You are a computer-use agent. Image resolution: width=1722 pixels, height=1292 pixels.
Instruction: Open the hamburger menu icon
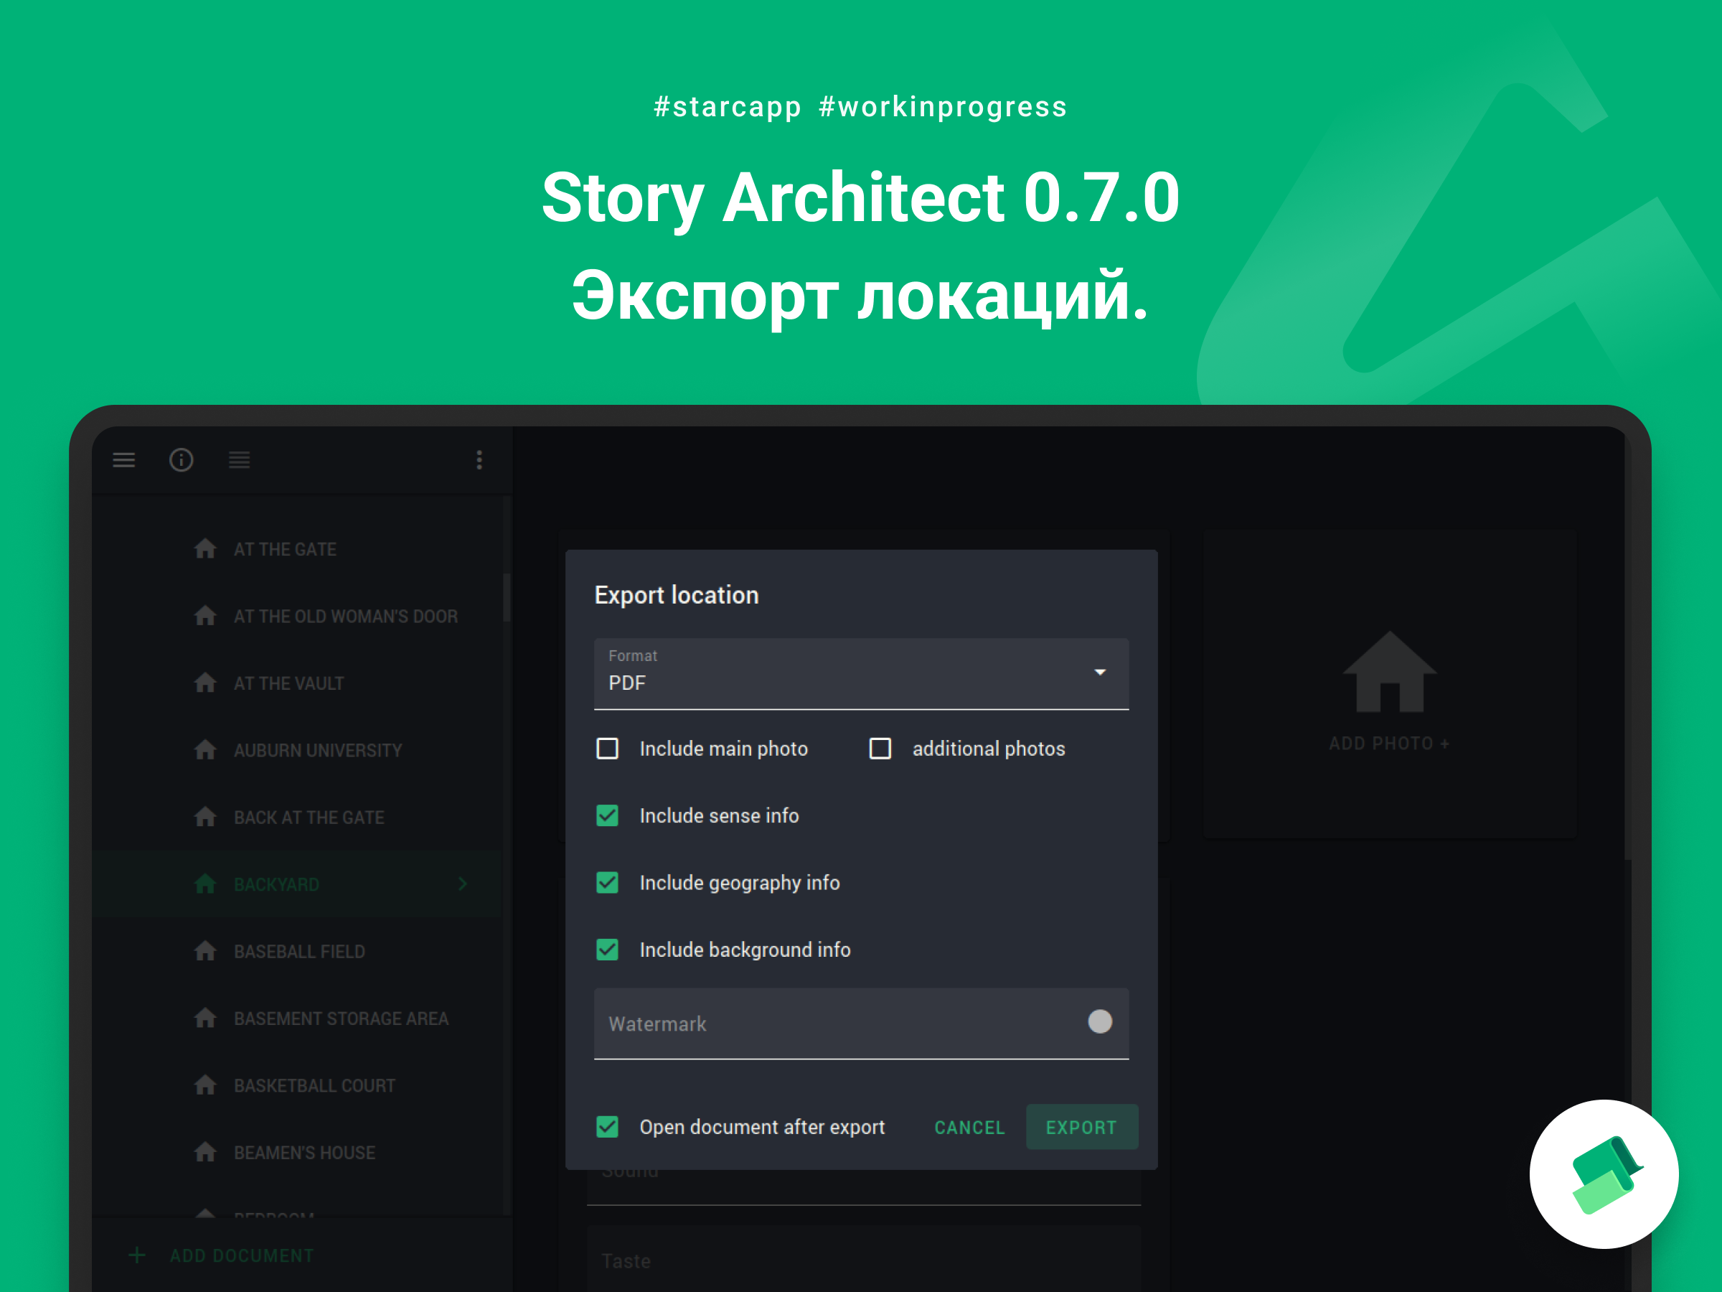pos(124,460)
